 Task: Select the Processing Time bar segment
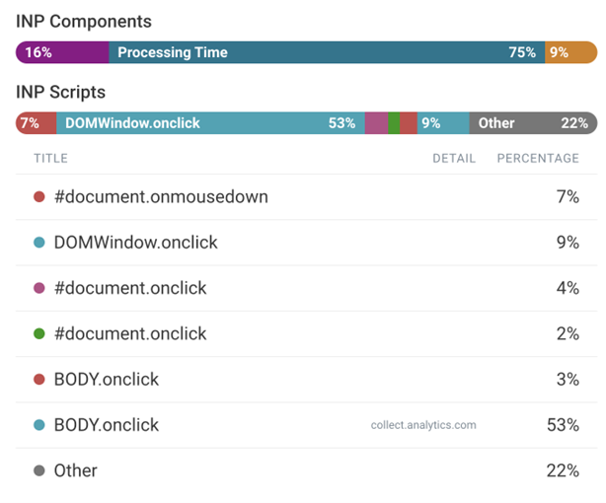pos(326,52)
